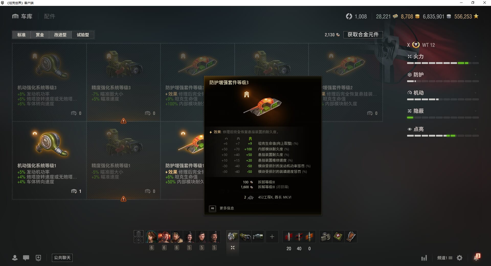491x266 pixels.
Task: Expand the 点亮 spotting stats section
Action: click(443, 129)
